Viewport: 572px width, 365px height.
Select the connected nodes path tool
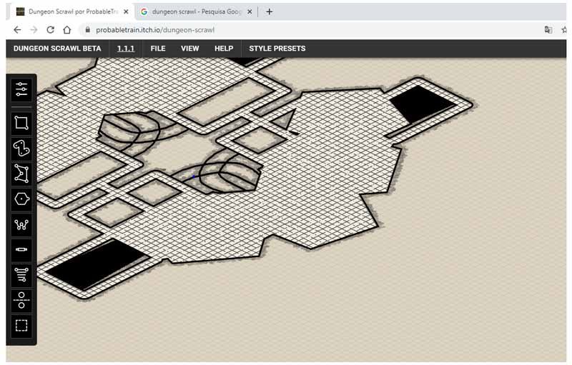pos(21,225)
